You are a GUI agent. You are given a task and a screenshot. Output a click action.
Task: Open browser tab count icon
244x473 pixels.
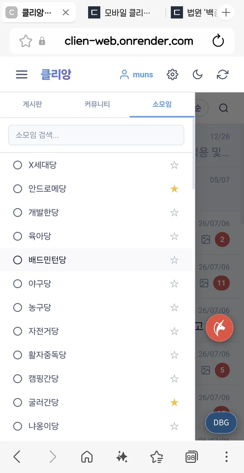pyautogui.click(x=192, y=457)
